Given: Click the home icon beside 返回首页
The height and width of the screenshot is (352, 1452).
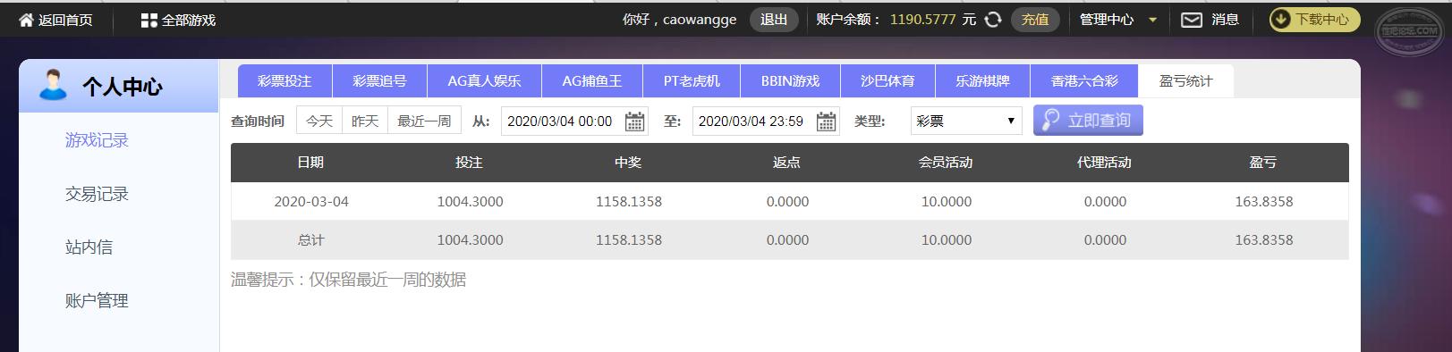Looking at the screenshot, I should (x=26, y=20).
